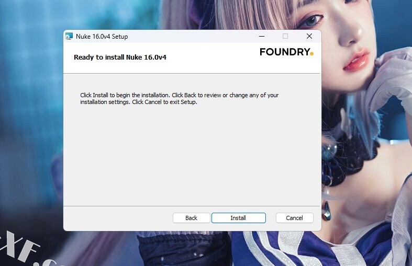
Task: Click the orange dot in the Foundry logo
Action: click(311, 53)
